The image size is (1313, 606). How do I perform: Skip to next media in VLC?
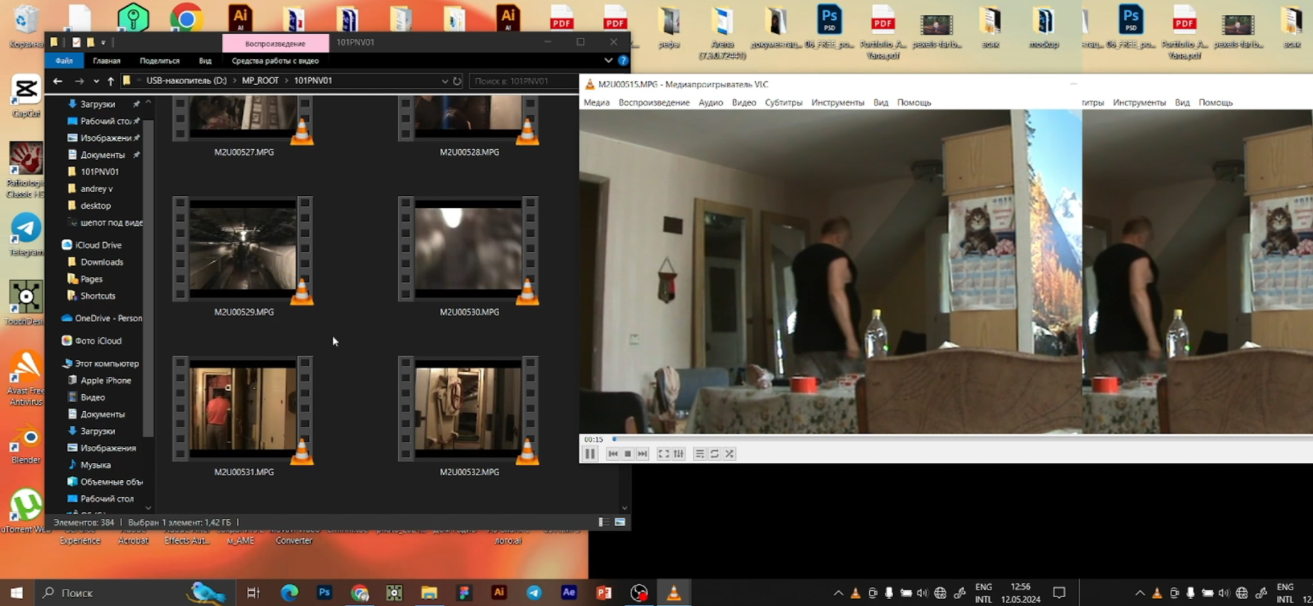pos(643,453)
